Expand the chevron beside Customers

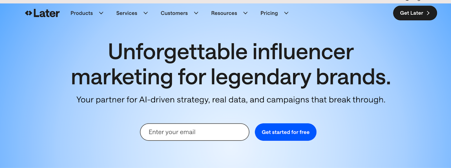pyautogui.click(x=196, y=13)
